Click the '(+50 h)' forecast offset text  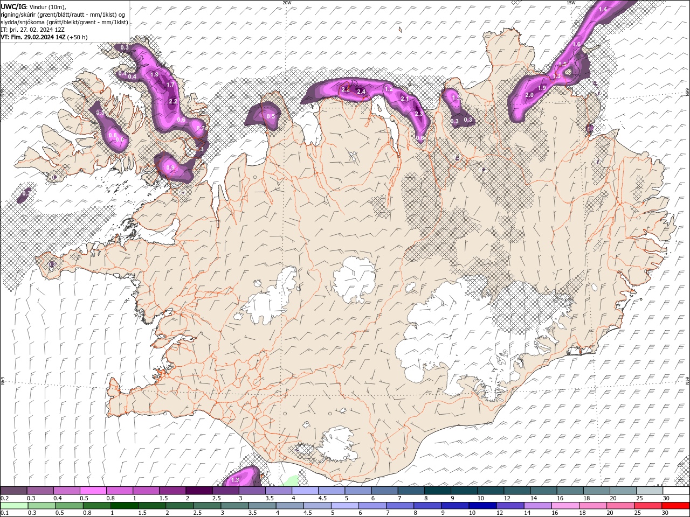[78, 37]
